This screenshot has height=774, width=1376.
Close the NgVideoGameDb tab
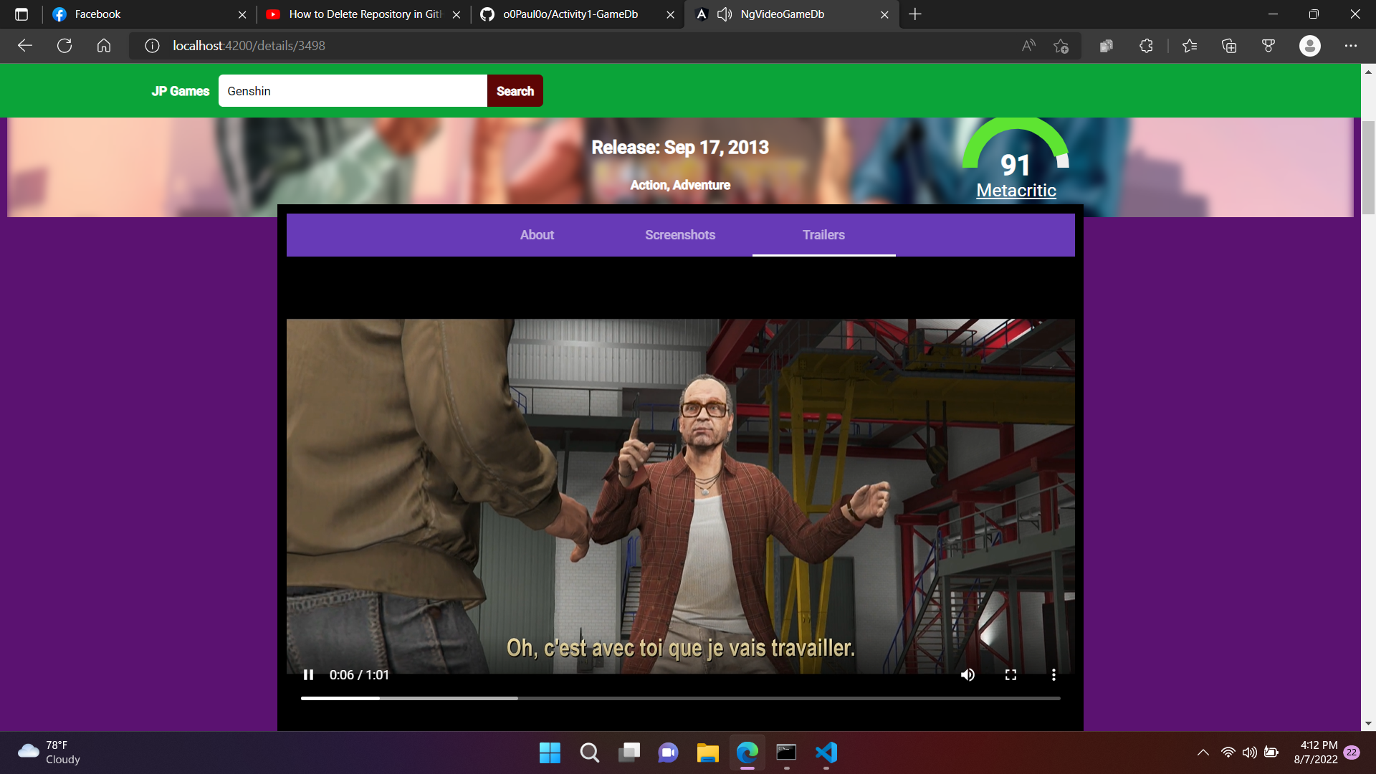coord(884,14)
